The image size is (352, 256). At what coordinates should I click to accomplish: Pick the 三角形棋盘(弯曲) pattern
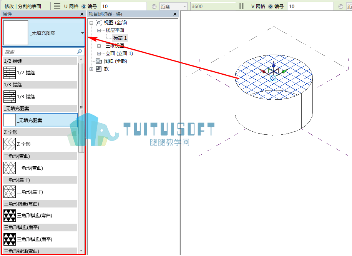pyautogui.click(x=40, y=215)
